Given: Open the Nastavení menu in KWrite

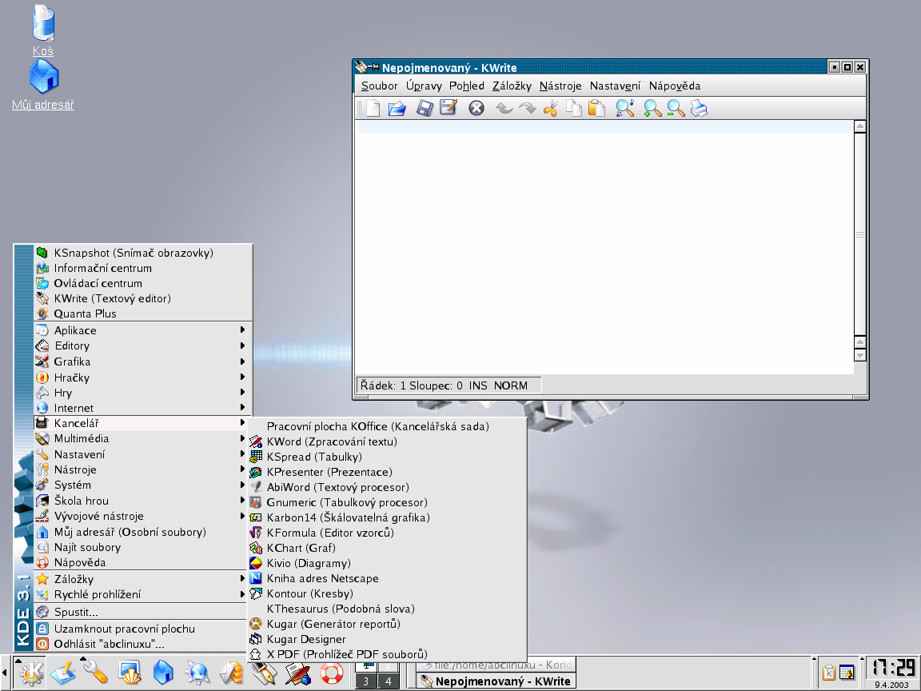Looking at the screenshot, I should (x=615, y=86).
